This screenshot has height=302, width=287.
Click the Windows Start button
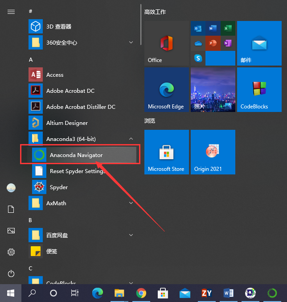[x=11, y=293]
